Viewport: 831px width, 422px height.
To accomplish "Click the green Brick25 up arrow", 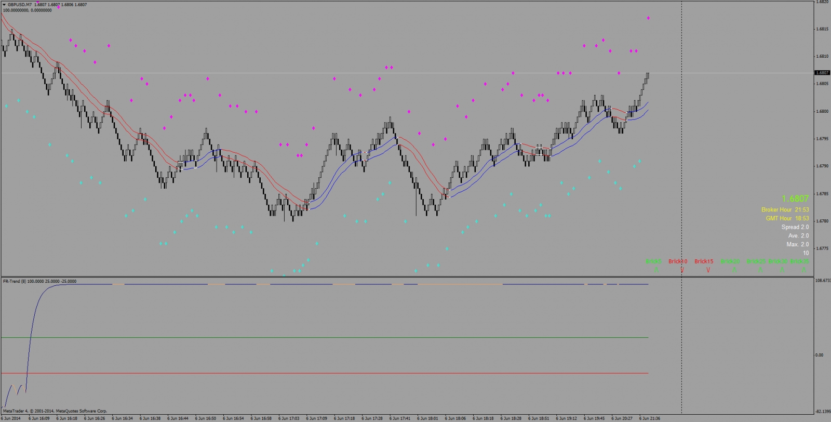I will tap(760, 270).
